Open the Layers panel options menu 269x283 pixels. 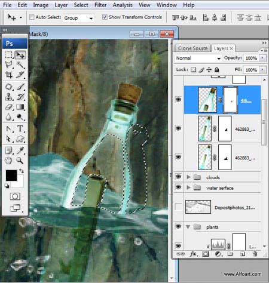264,50
